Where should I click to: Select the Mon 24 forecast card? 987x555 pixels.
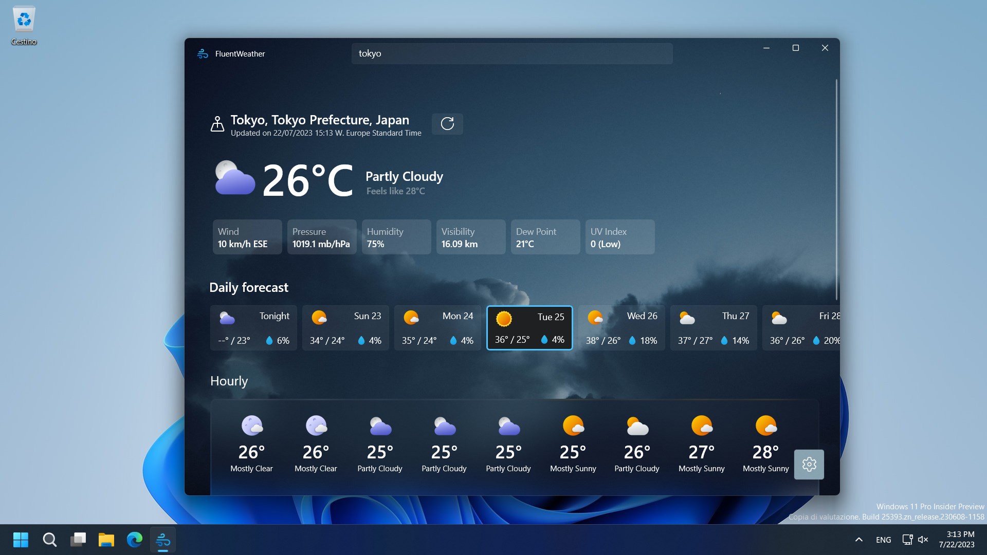tap(437, 327)
